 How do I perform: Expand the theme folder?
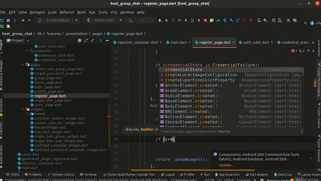click(x=27, y=114)
